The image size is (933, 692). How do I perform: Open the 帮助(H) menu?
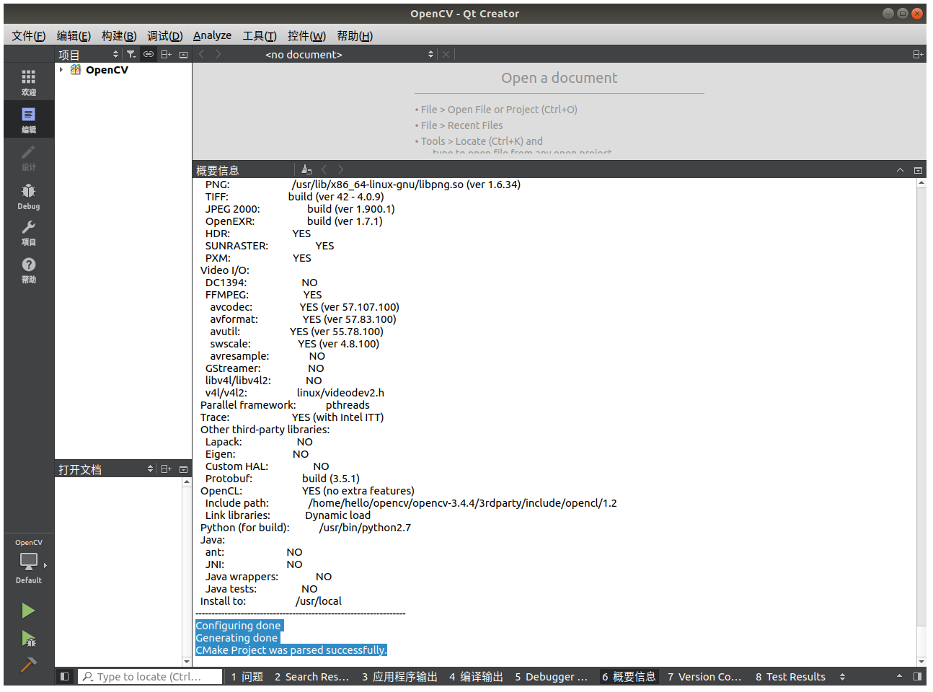355,35
